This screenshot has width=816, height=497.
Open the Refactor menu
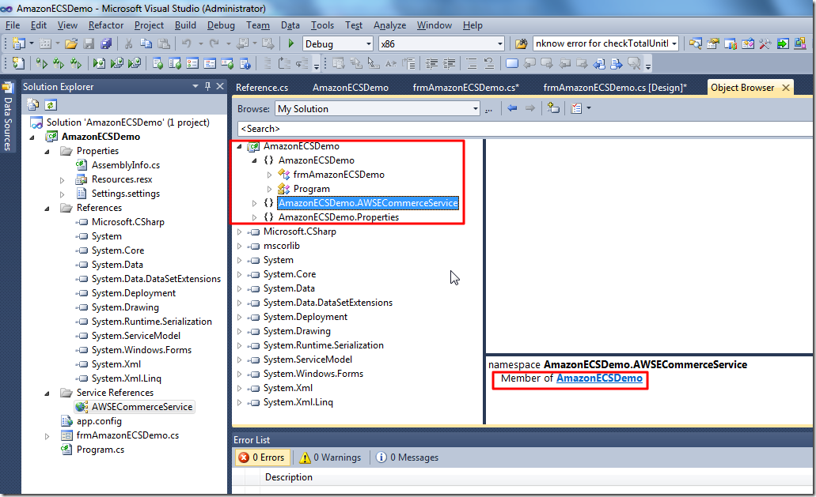tap(105, 25)
